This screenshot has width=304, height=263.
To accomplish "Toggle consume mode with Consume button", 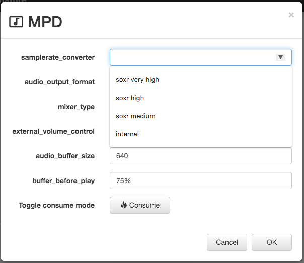I will (140, 205).
